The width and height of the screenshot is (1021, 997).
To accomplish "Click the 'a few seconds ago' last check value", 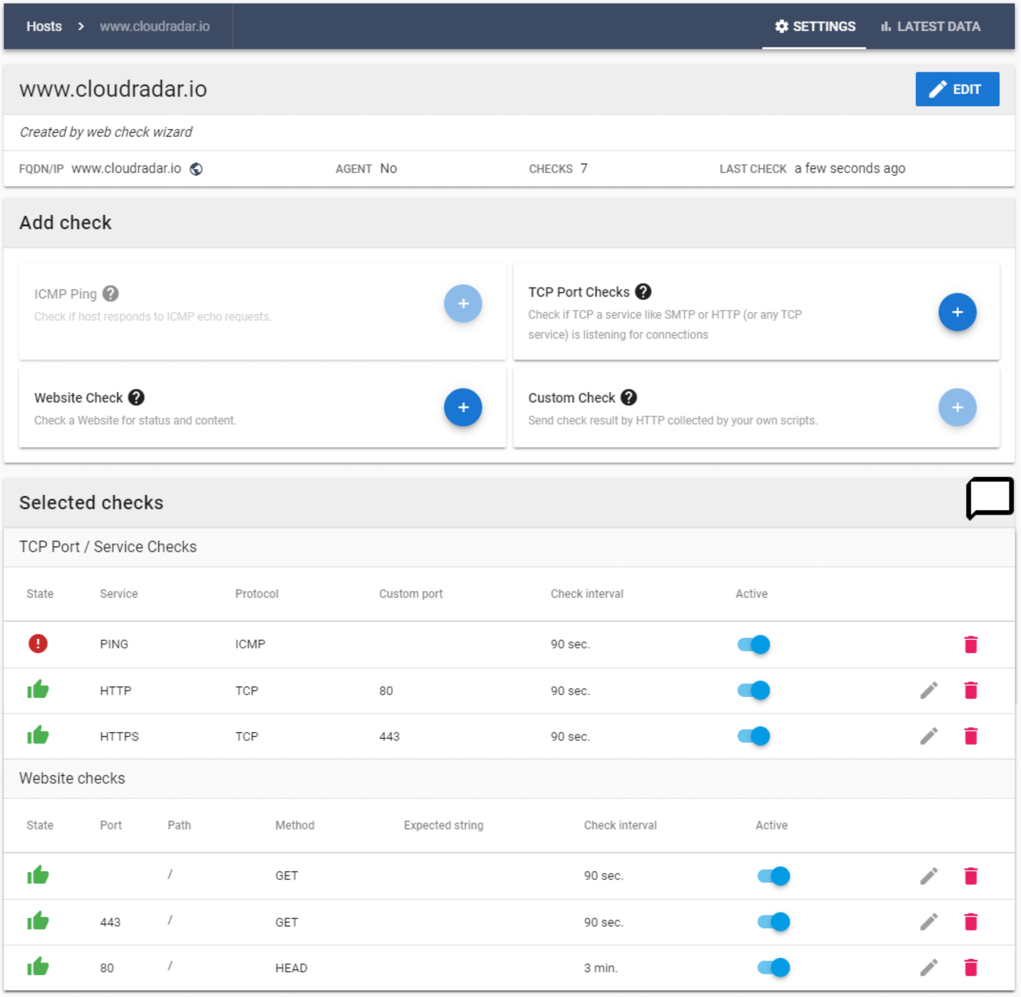I will point(850,169).
